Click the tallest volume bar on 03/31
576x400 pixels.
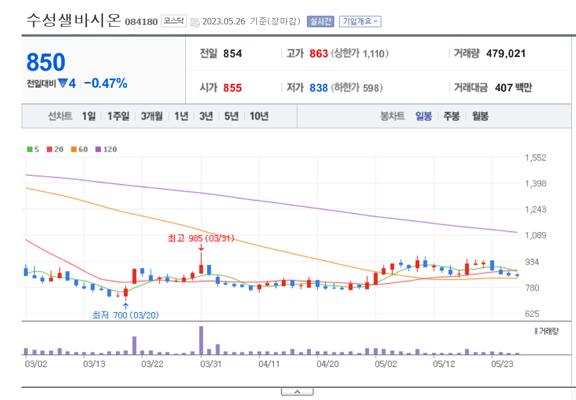[201, 340]
